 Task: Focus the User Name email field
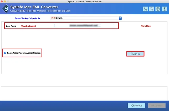pos(84,26)
